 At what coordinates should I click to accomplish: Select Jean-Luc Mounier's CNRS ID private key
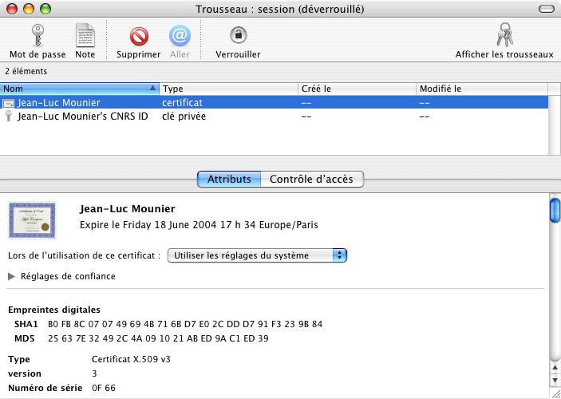tap(83, 117)
